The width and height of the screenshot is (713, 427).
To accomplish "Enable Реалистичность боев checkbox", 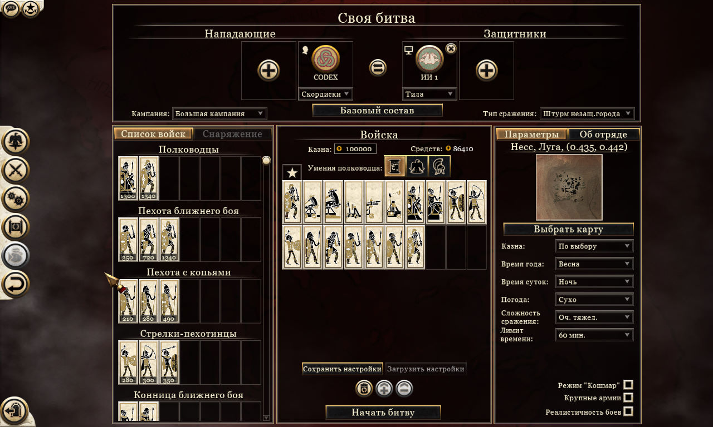I will pyautogui.click(x=628, y=411).
